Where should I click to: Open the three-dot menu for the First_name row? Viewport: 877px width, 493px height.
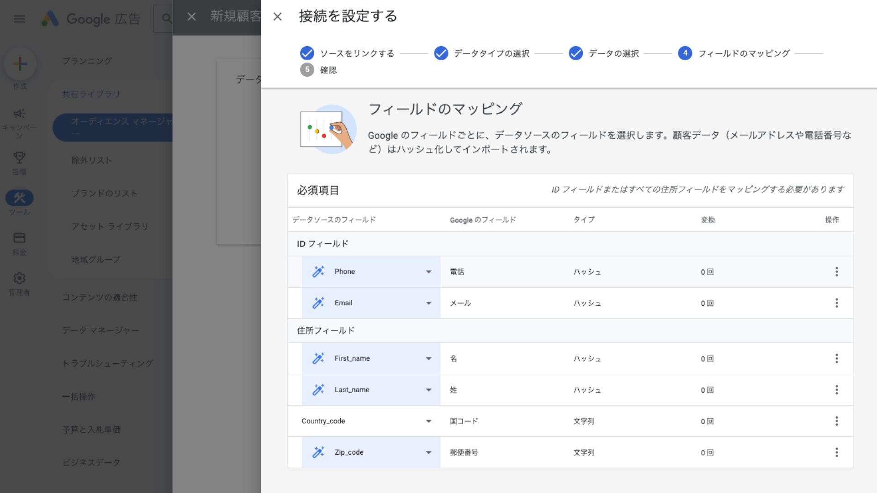(836, 358)
